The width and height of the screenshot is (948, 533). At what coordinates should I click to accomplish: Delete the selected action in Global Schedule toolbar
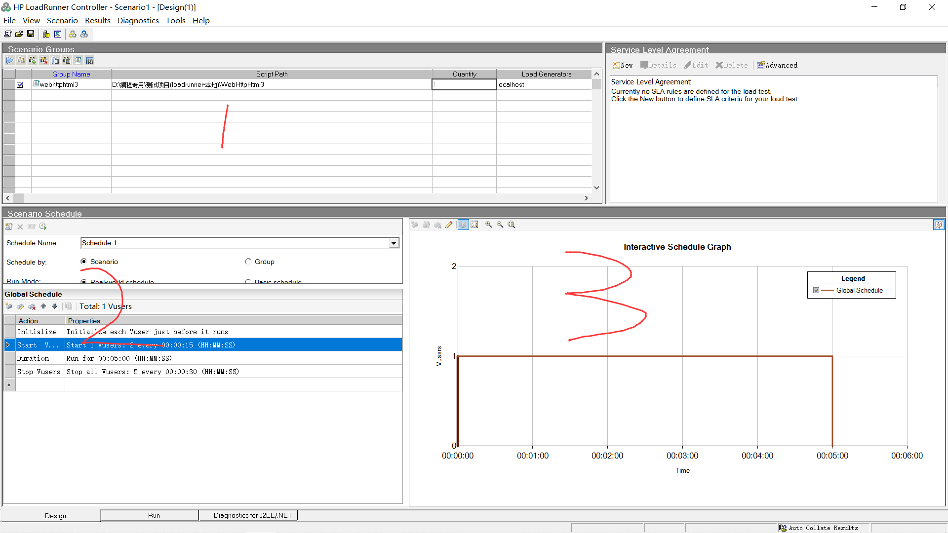click(32, 306)
